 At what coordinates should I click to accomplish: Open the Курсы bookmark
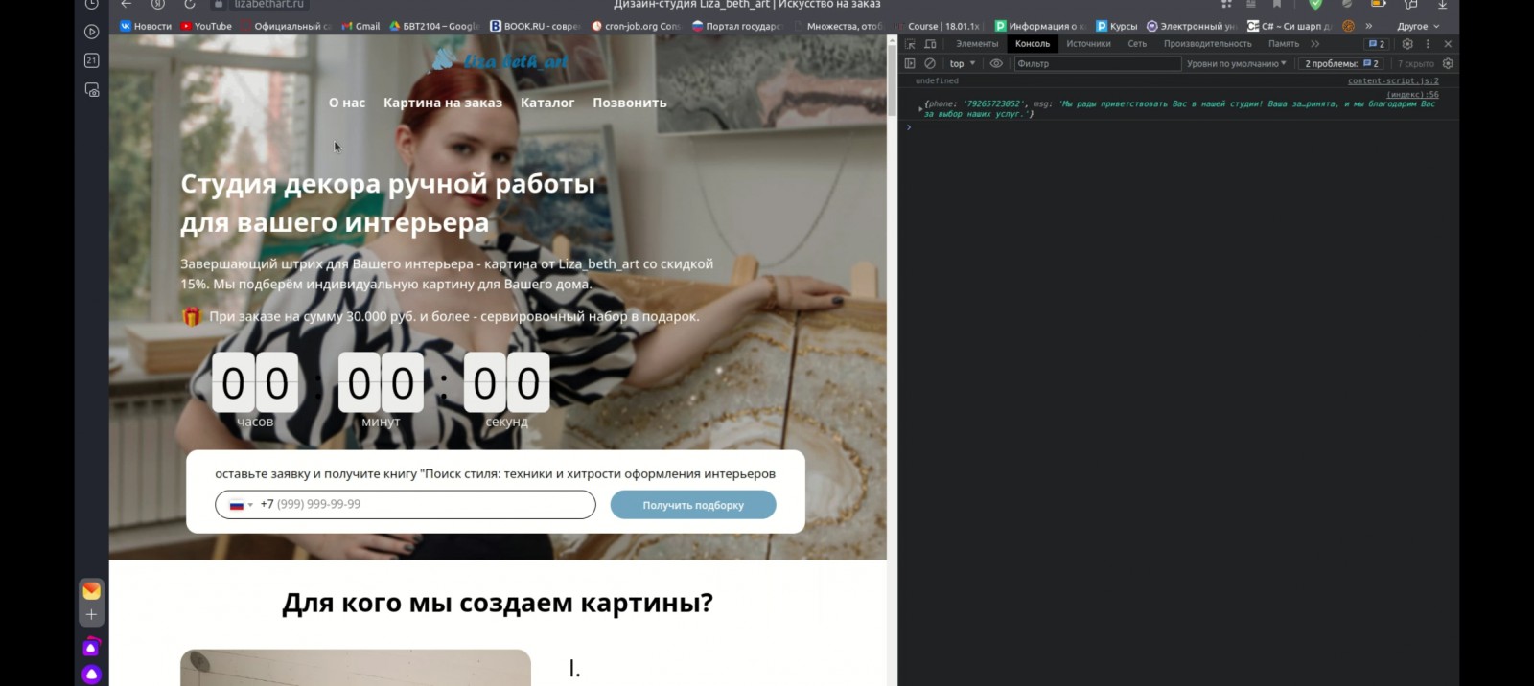(x=1116, y=26)
